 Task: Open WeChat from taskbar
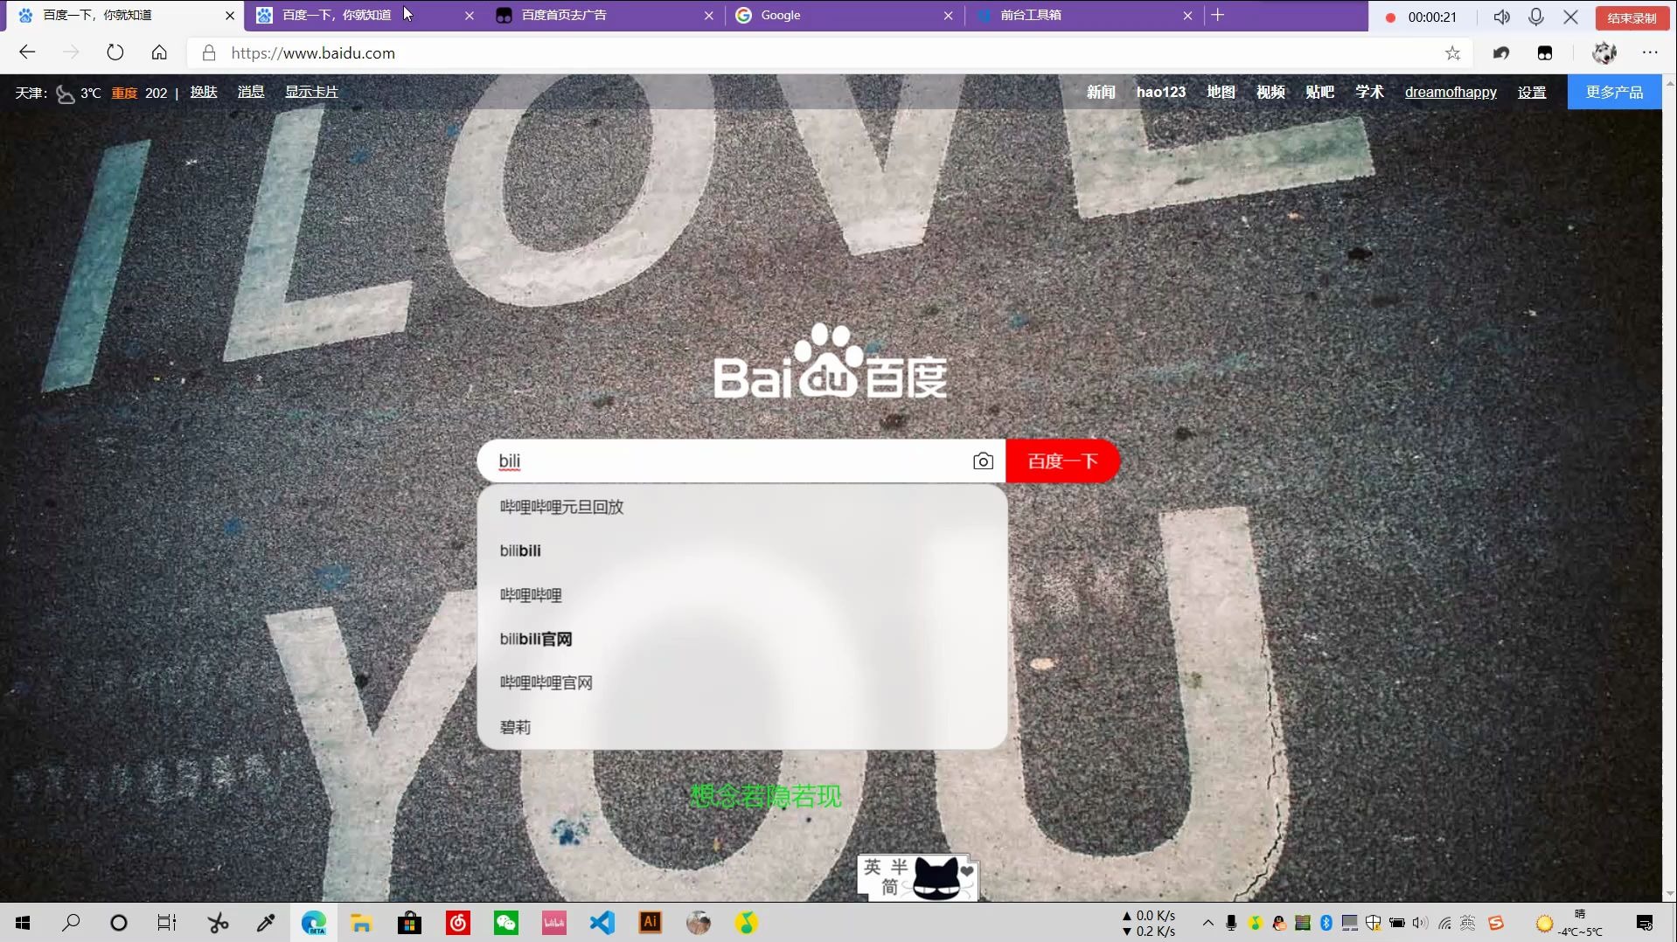[506, 923]
